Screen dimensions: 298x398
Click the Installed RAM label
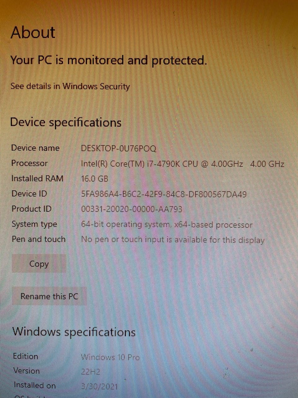37,178
